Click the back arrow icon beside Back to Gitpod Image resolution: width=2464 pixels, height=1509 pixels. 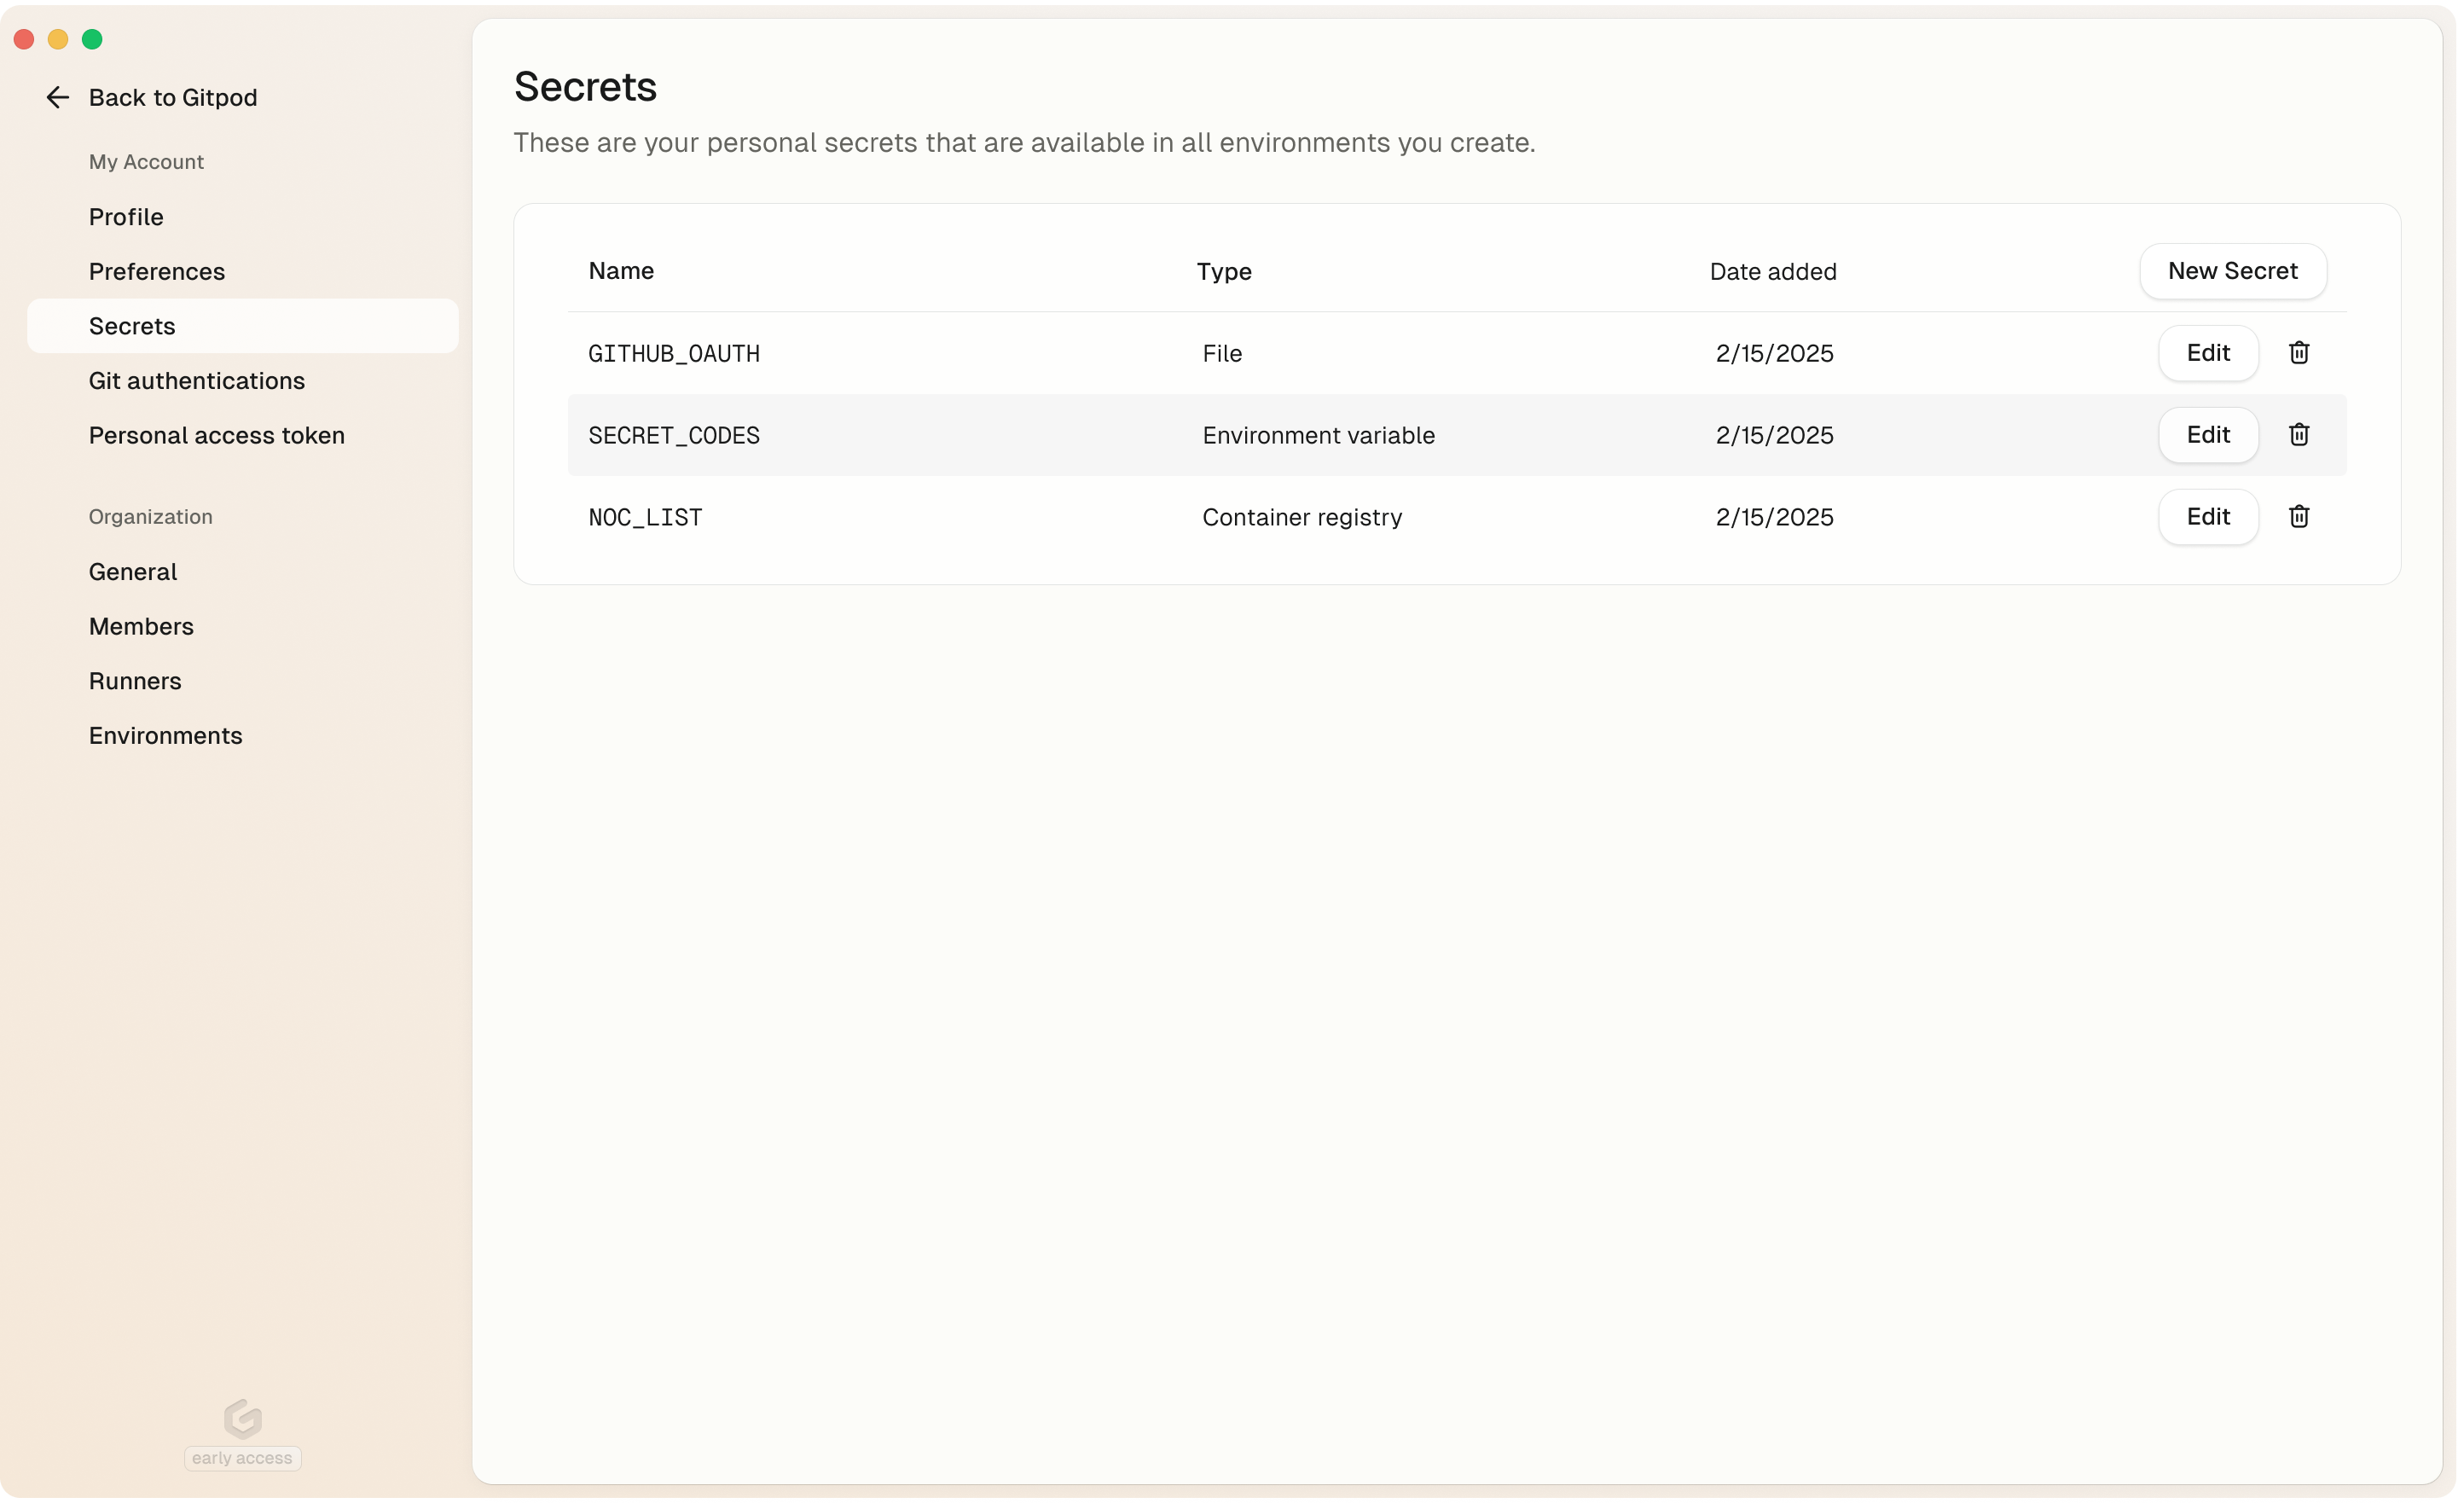(x=57, y=97)
